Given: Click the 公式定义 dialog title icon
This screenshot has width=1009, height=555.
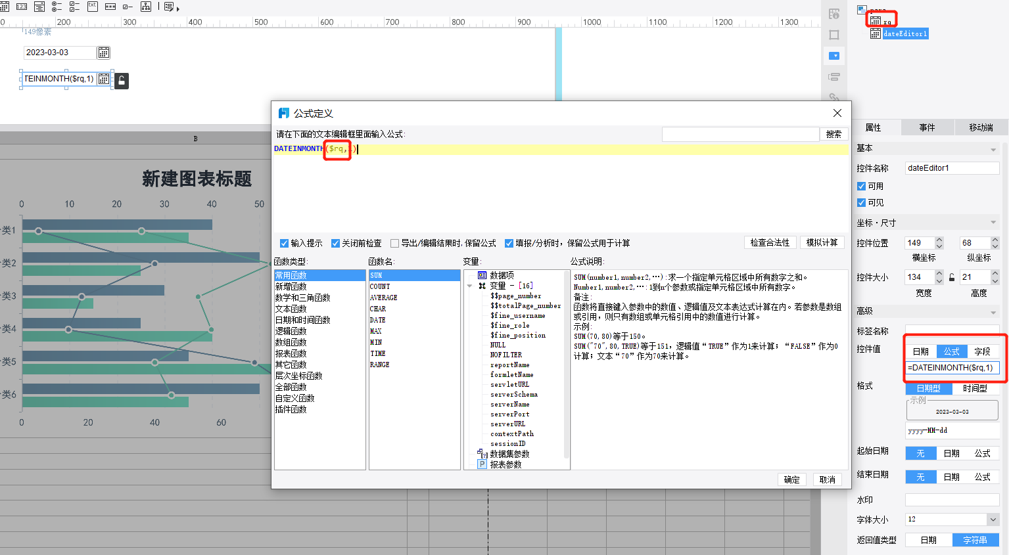Looking at the screenshot, I should (x=284, y=113).
